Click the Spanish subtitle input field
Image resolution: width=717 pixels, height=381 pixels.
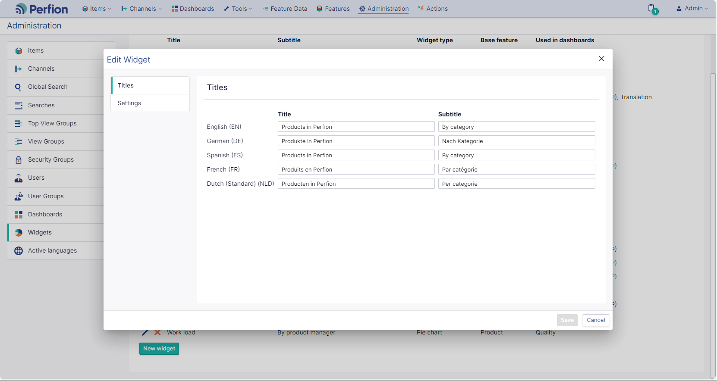tap(516, 155)
